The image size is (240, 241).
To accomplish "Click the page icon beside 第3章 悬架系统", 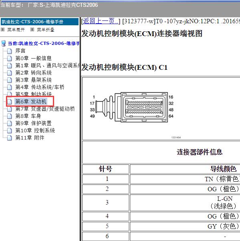I will coord(10,80).
